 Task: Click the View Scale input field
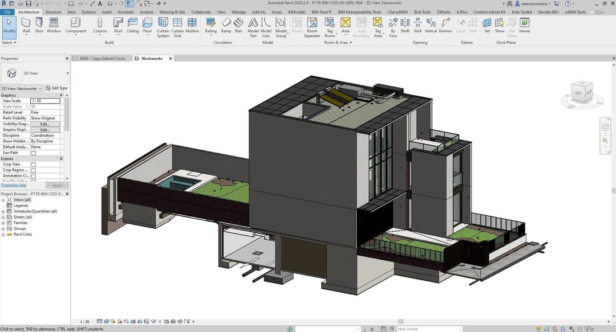(45, 101)
